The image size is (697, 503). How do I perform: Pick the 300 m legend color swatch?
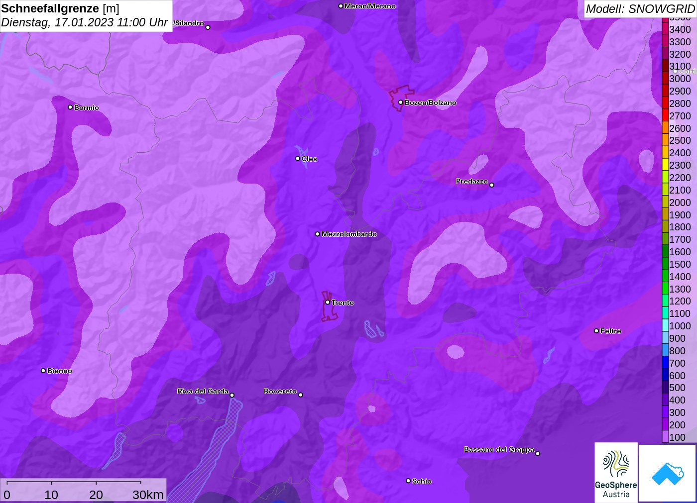[665, 412]
